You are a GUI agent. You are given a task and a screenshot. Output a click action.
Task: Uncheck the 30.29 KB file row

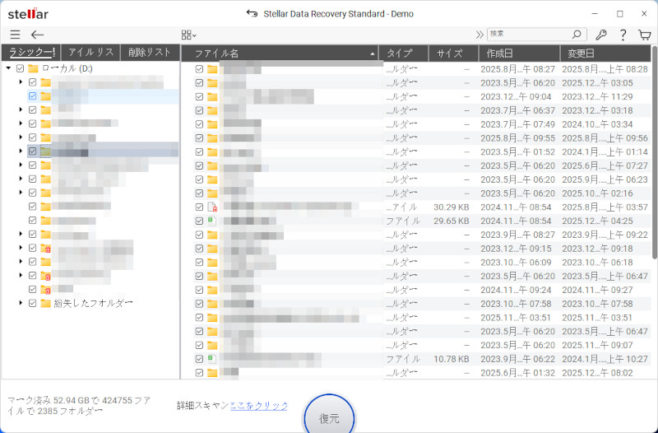click(x=199, y=207)
